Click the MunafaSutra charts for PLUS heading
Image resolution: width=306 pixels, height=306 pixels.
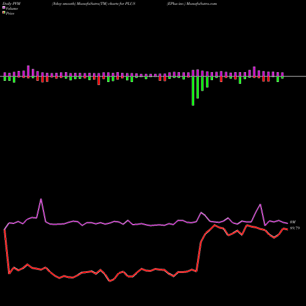[94, 4]
